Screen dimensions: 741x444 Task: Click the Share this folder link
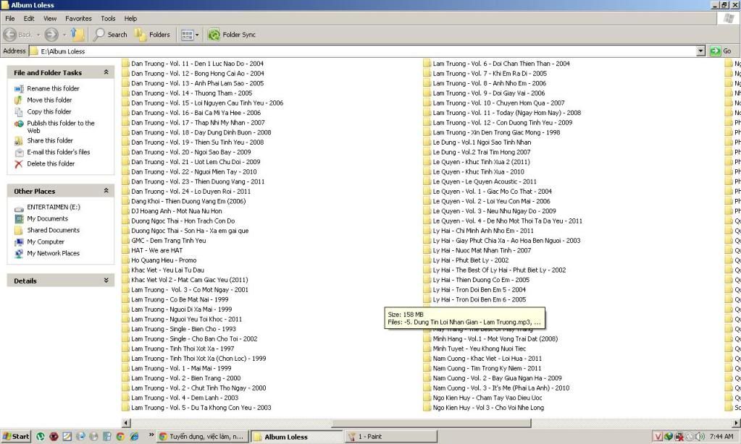pyautogui.click(x=50, y=140)
